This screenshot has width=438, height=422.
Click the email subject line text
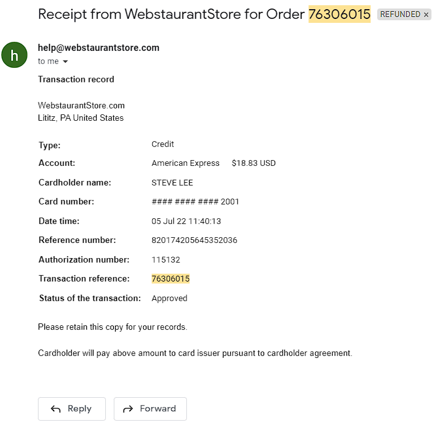point(204,14)
